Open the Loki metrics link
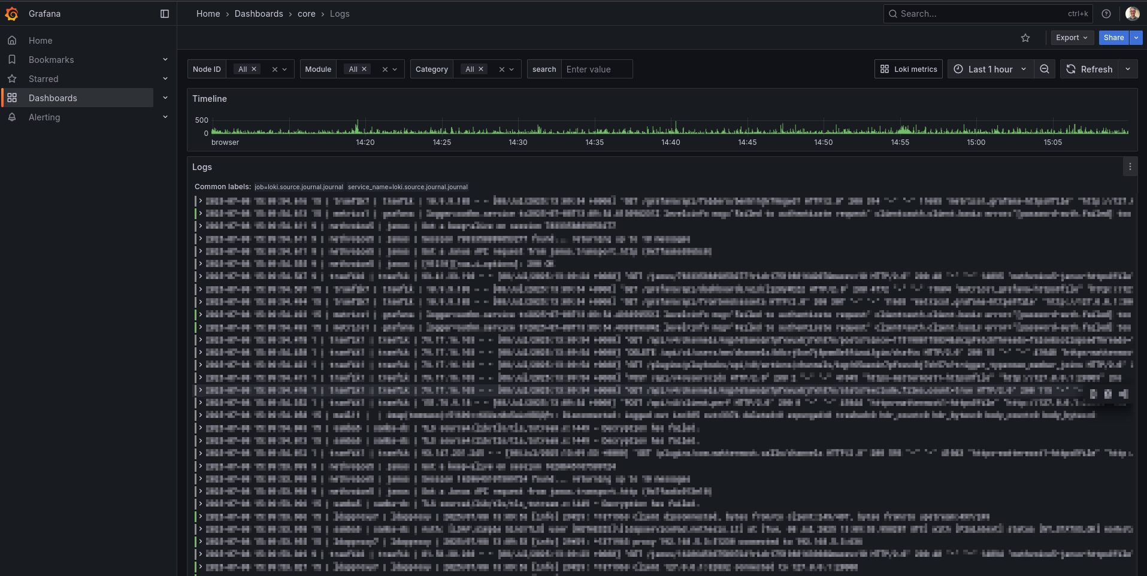This screenshot has height=576, width=1147. [x=909, y=69]
